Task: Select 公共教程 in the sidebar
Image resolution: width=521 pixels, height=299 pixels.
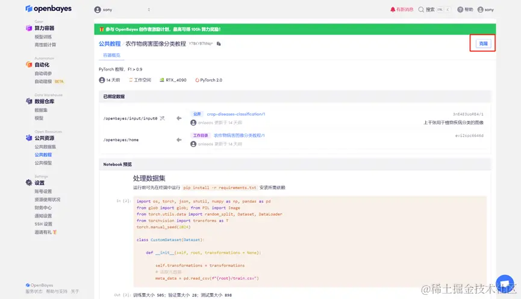Action: [x=43, y=155]
